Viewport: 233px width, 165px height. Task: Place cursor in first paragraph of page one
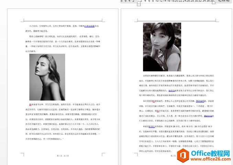coord(63,29)
